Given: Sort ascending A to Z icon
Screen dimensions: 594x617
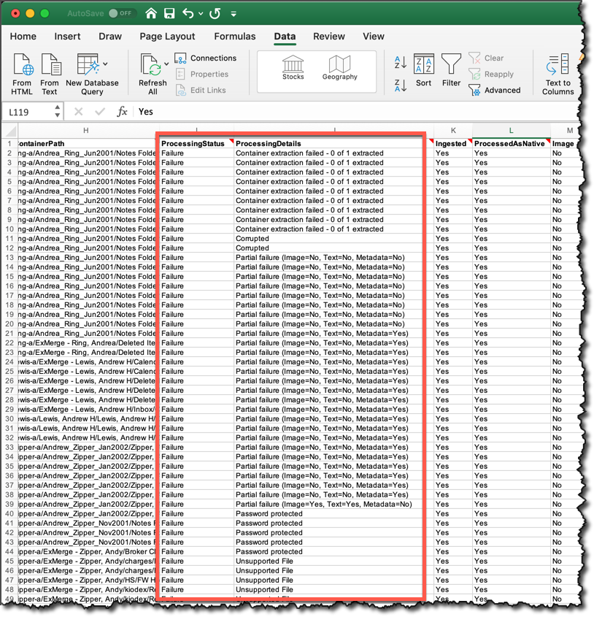Looking at the screenshot, I should [401, 62].
